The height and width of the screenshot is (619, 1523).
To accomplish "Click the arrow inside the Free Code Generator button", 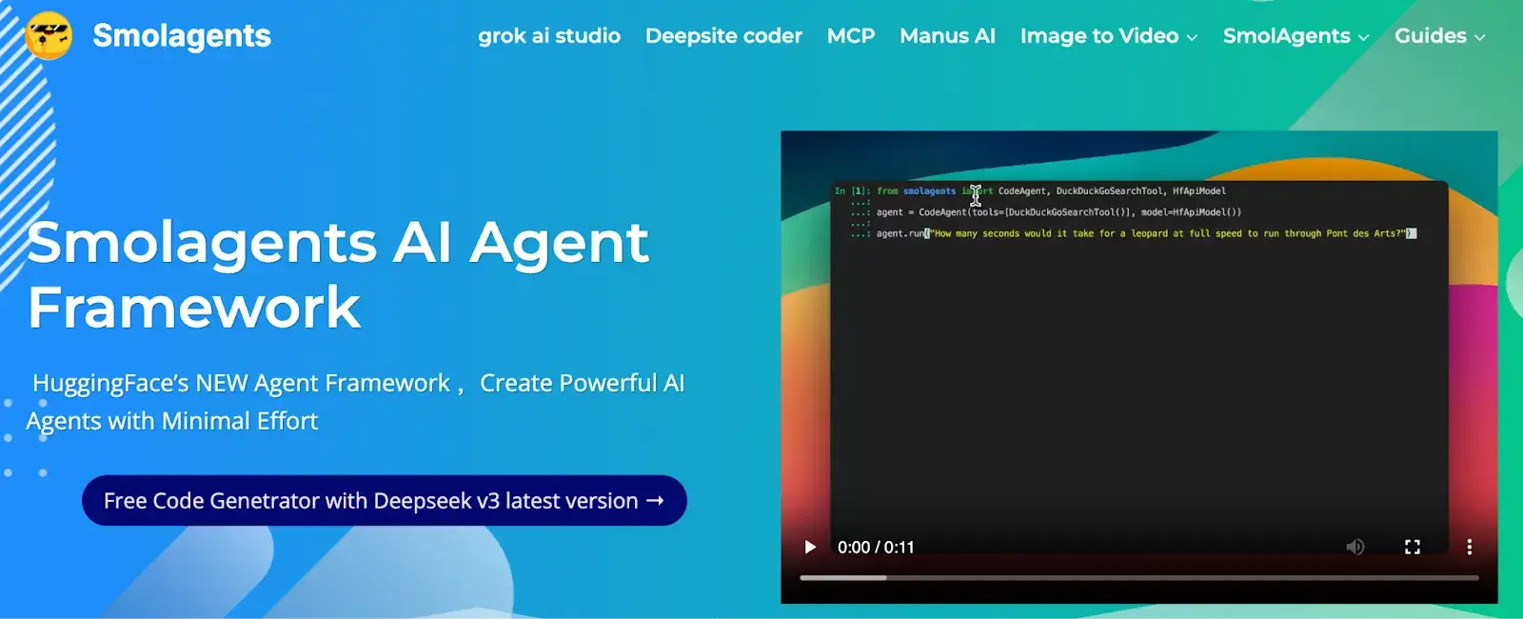I will click(x=655, y=501).
